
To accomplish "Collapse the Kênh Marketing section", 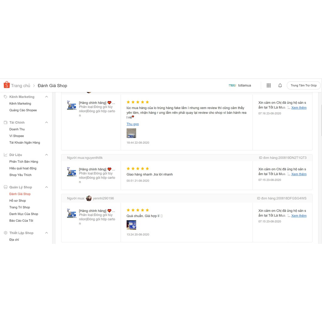I will (47, 97).
